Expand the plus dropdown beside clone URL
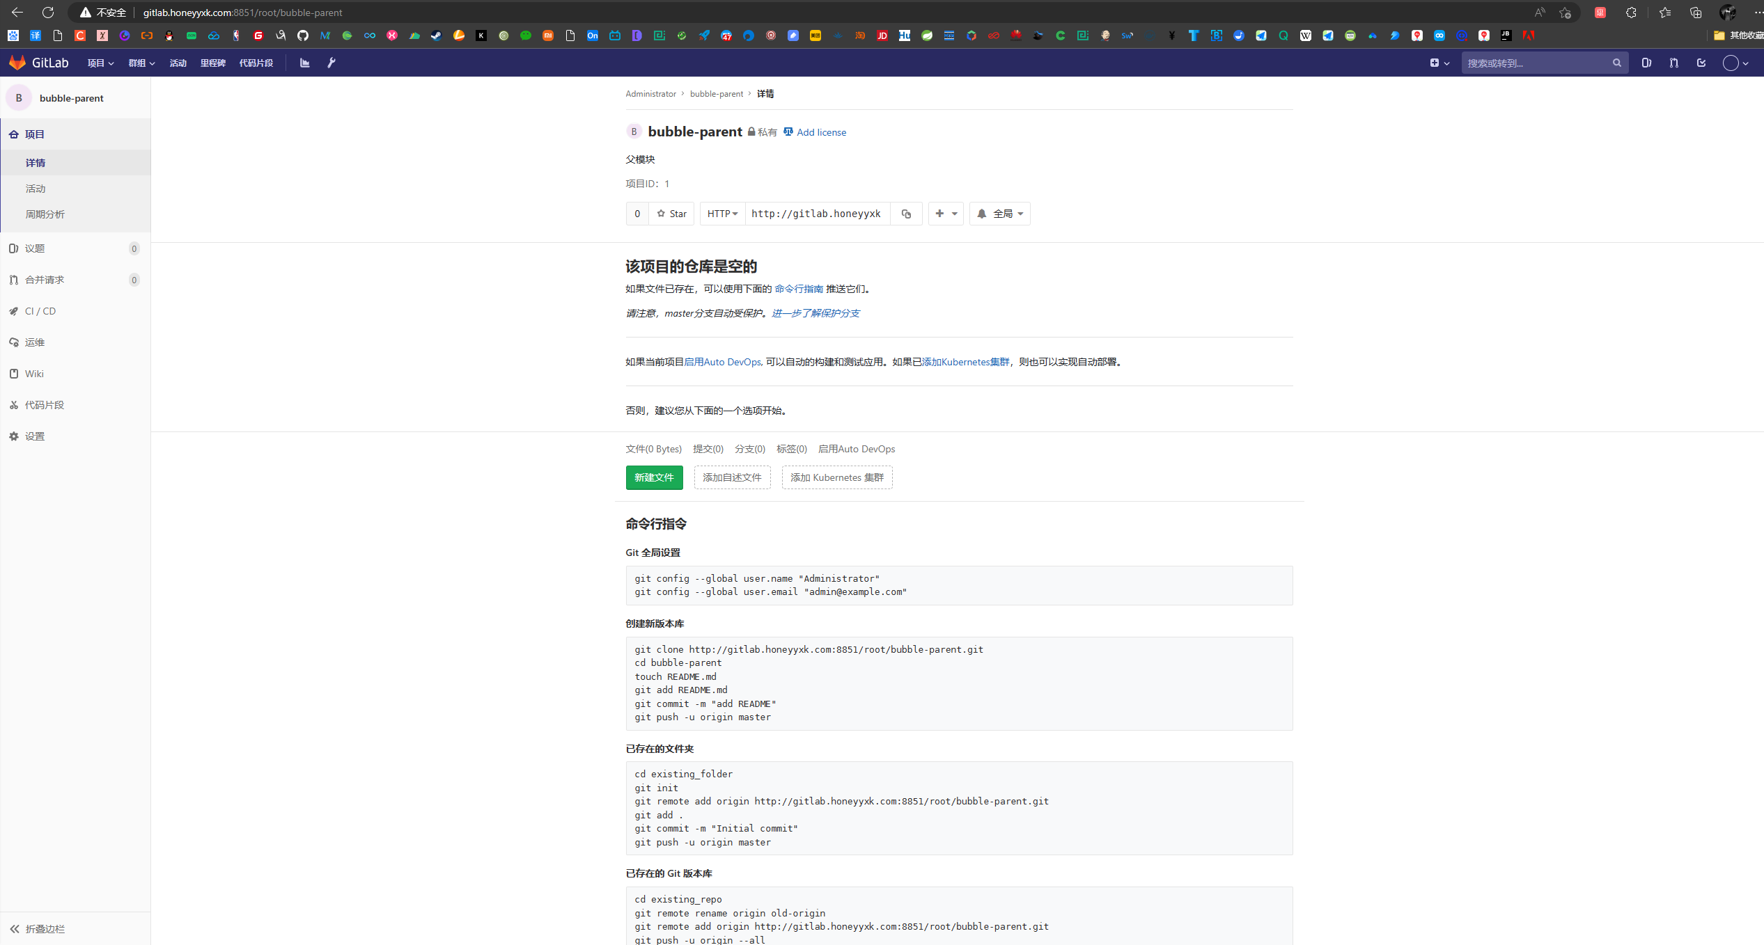This screenshot has height=945, width=1764. tap(946, 214)
